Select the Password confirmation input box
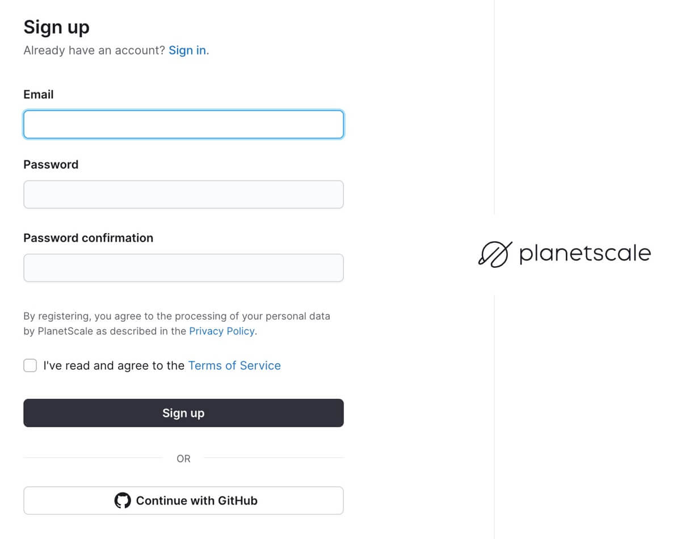 pos(183,268)
